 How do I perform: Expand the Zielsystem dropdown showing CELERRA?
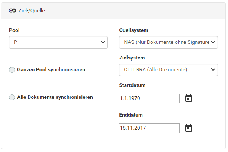[x=168, y=70]
